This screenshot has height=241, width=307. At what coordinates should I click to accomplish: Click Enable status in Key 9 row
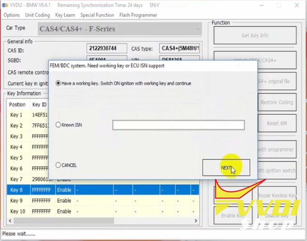point(64,201)
